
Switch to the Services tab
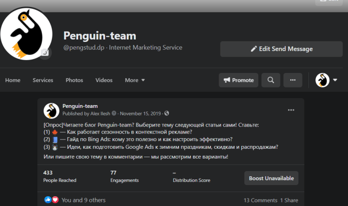pyautogui.click(x=43, y=80)
